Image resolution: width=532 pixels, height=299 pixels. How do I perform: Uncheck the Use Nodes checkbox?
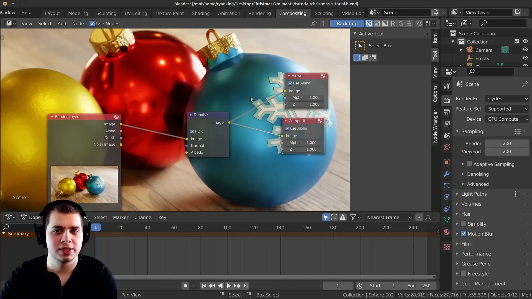point(92,24)
